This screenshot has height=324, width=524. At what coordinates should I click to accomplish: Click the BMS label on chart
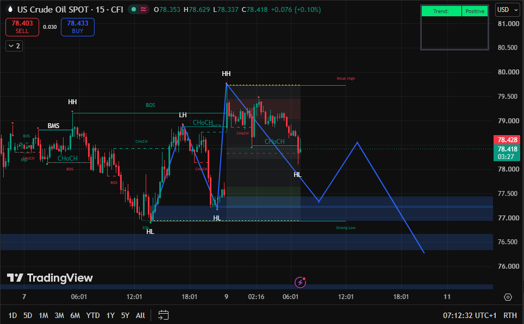53,126
